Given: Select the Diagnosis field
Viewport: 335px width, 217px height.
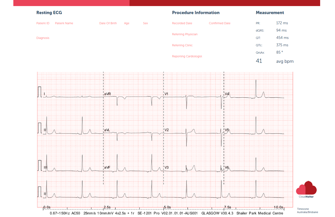Looking at the screenshot, I should click(x=43, y=38).
